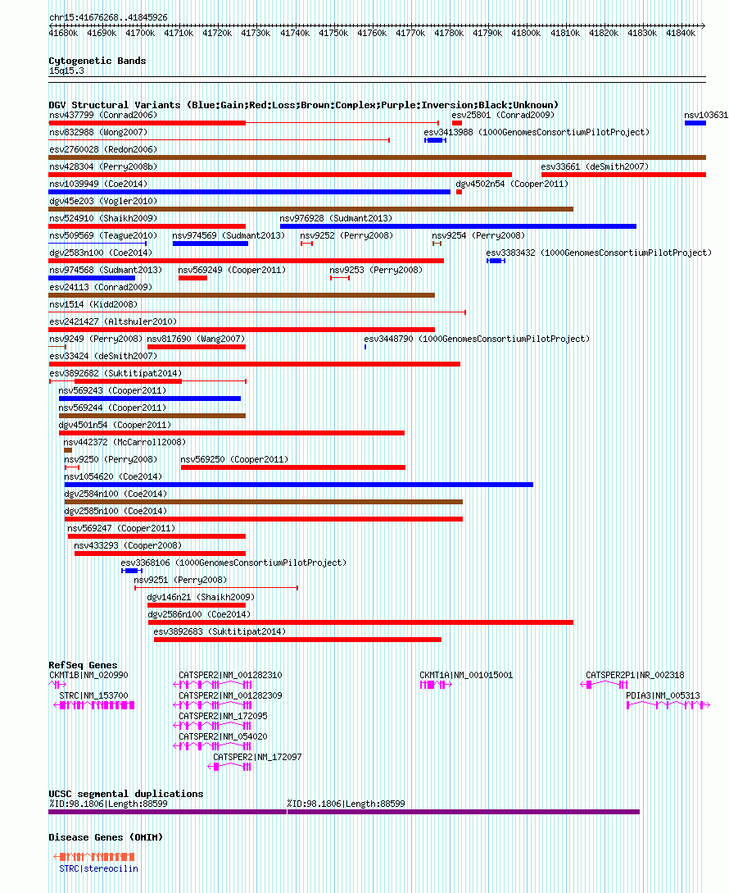Click the nsv9254 brown complex marker
The width and height of the screenshot is (729, 893).
pyautogui.click(x=437, y=244)
